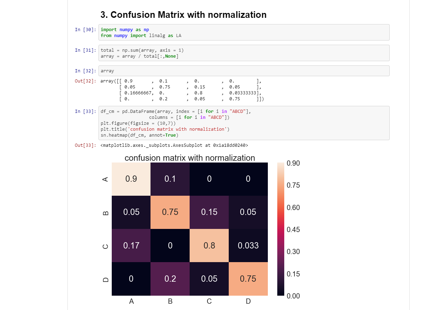Click the x-axis label D
The width and height of the screenshot is (440, 310).
coord(248,301)
